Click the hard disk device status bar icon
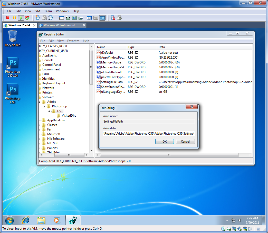 [x=229, y=229]
